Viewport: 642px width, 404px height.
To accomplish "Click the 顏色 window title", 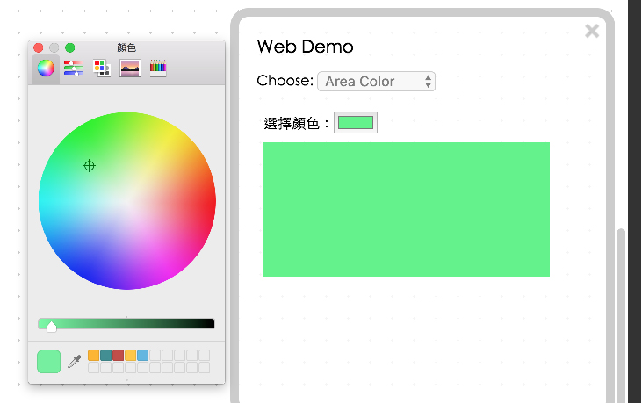I will coord(126,48).
